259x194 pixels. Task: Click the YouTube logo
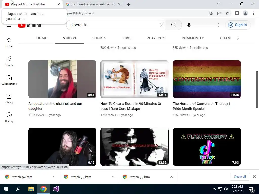[30, 25]
